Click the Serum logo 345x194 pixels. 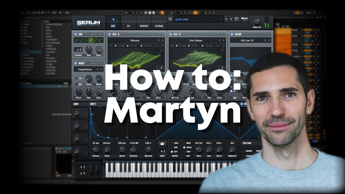[88, 23]
